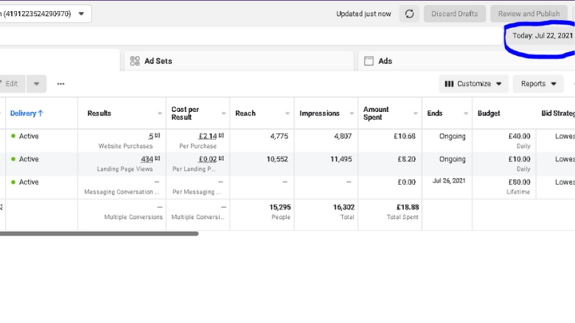
Task: Click the impressions value 4,807
Action: coord(343,136)
